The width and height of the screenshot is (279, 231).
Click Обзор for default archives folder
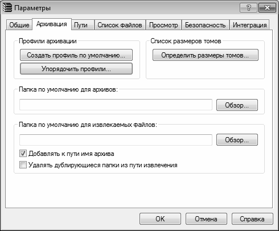pyautogui.click(x=237, y=105)
